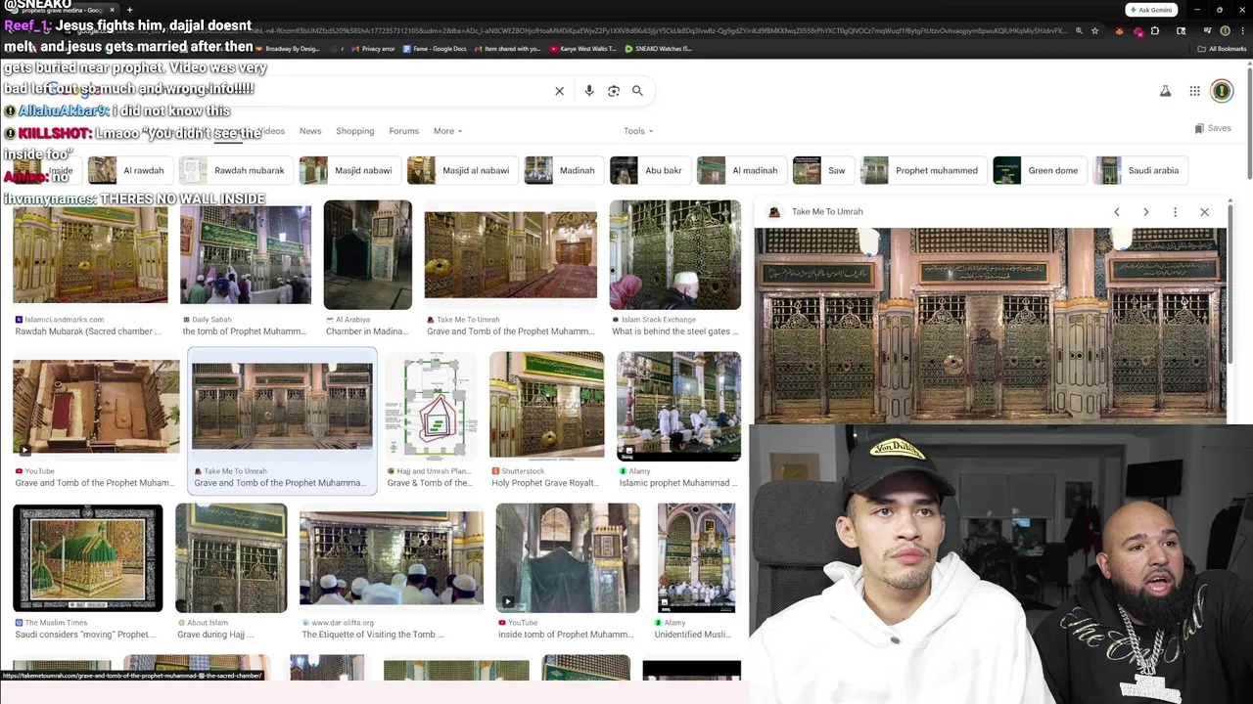Open the Alamy Islamic prophet Muhammad image

678,407
